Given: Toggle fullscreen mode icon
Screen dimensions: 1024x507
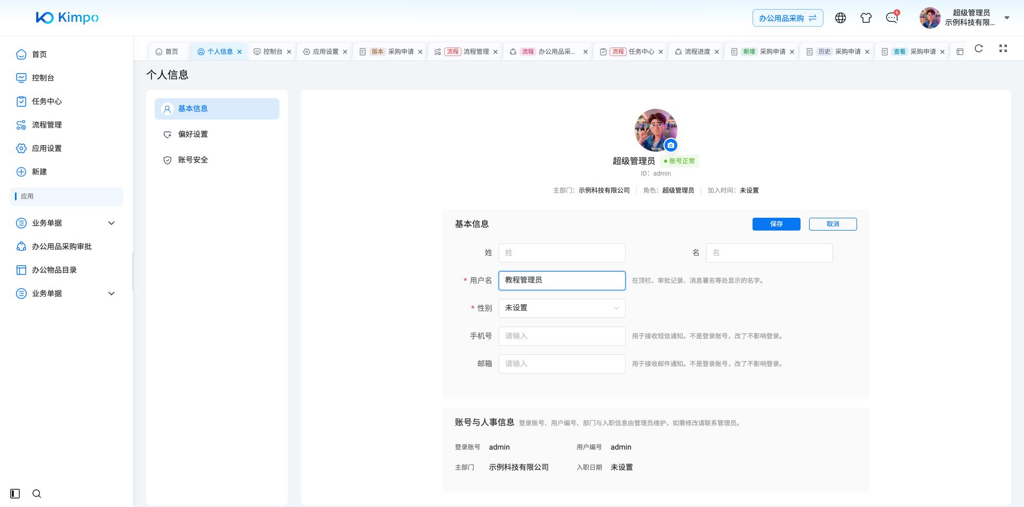Looking at the screenshot, I should pos(1003,49).
